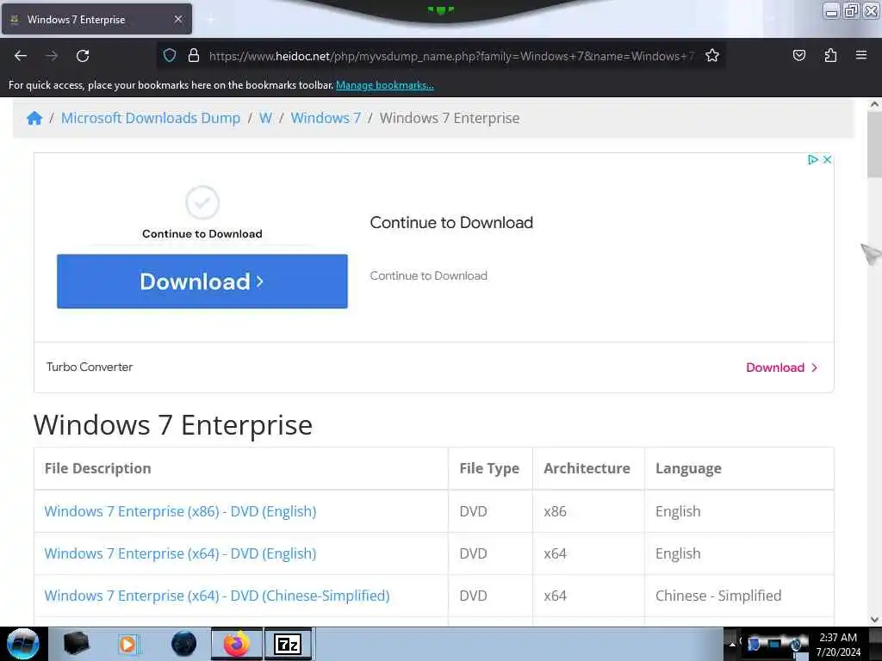Screen dimensions: 882x661
Task: Open the media player taskbar icon
Action: [128, 644]
